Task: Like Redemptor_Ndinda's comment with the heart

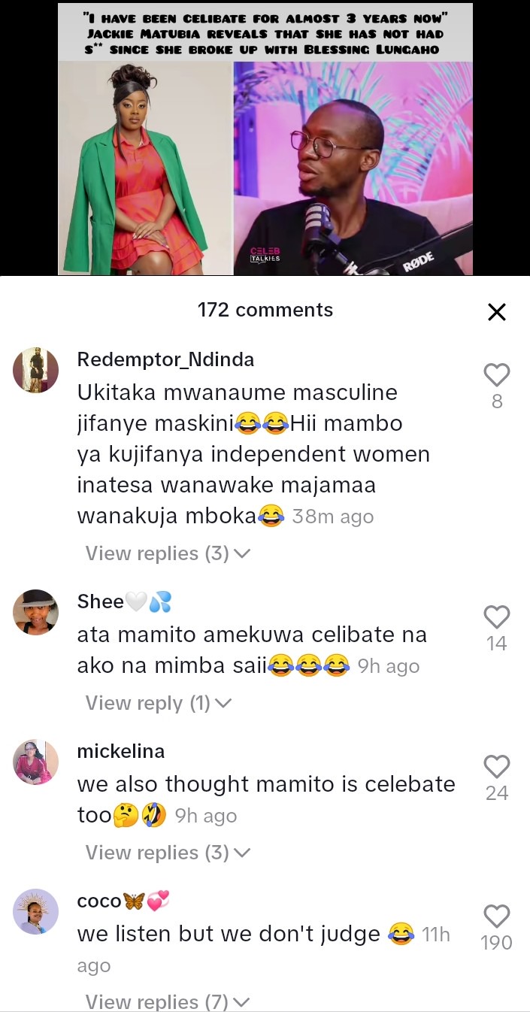Action: (x=497, y=375)
